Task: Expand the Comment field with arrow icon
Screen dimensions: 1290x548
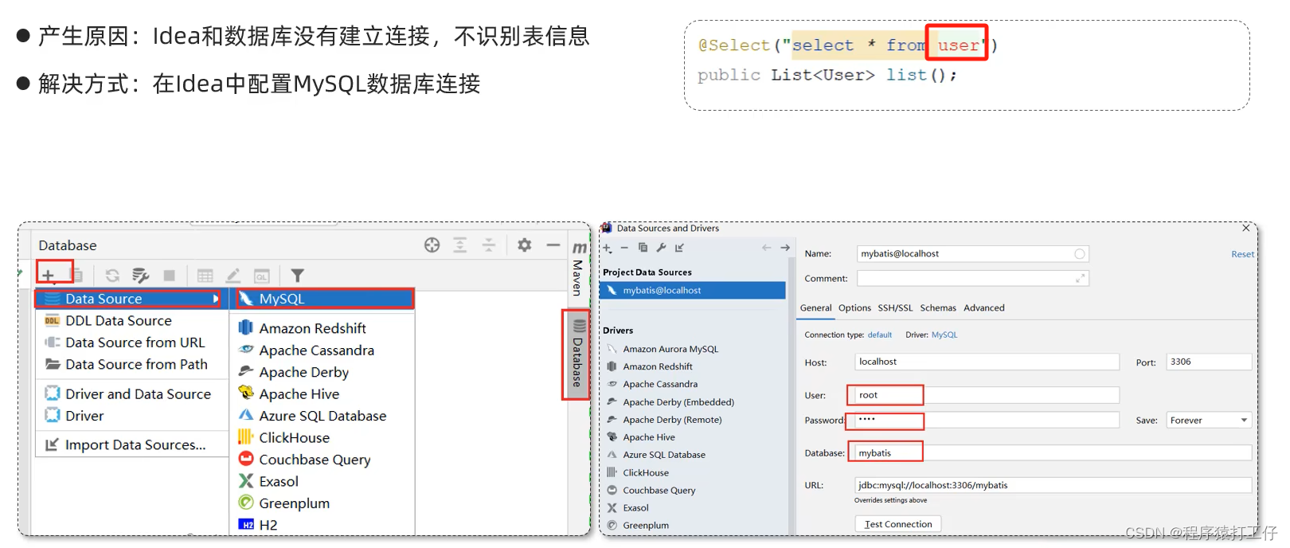Action: click(1080, 278)
